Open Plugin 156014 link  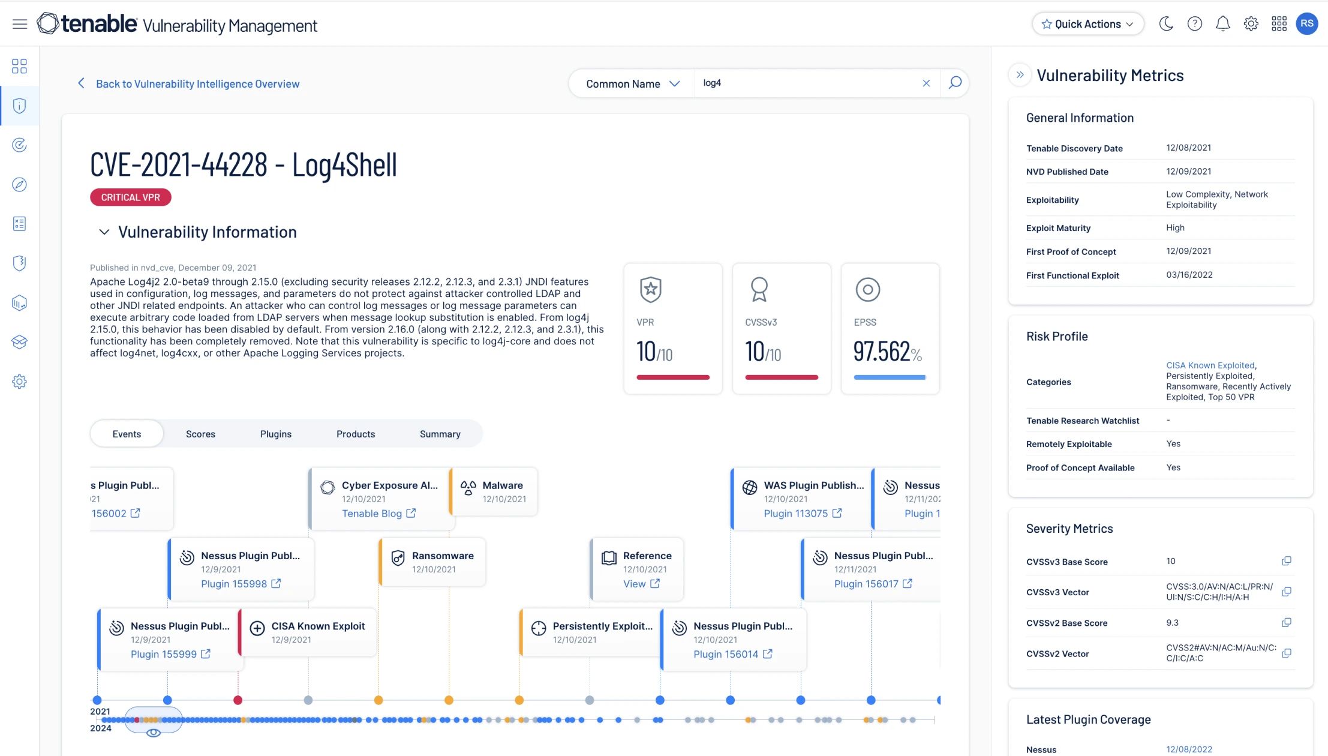732,654
